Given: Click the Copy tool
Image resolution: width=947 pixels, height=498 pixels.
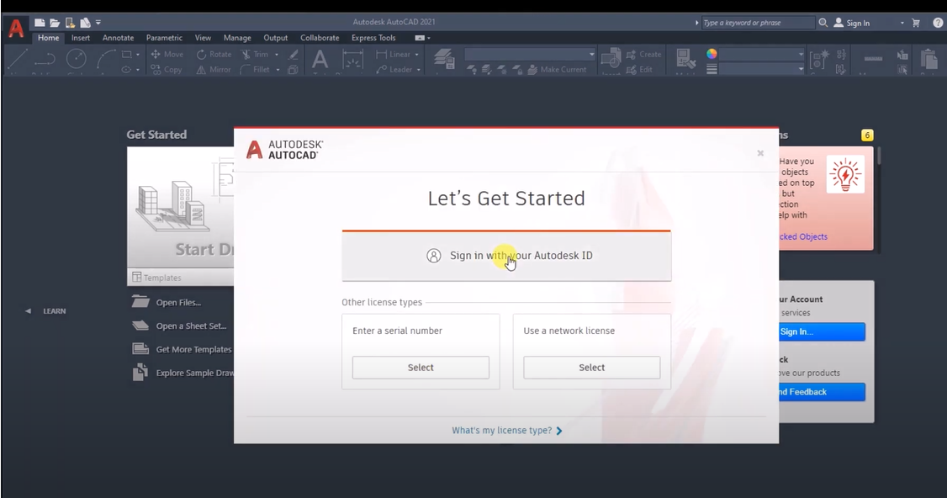Looking at the screenshot, I should (166, 70).
